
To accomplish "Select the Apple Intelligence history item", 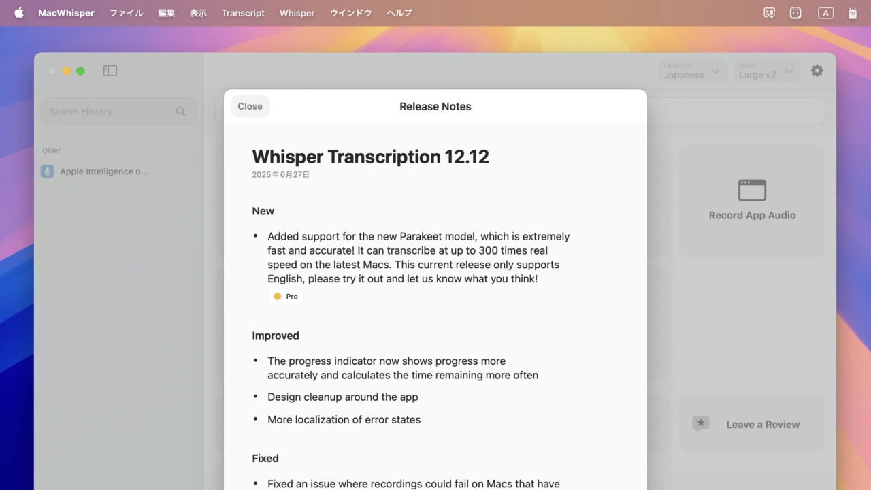I will (103, 171).
